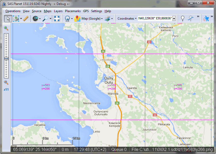The image size is (216, 154).
Task: Open the Placemarks menu
Action: pyautogui.click(x=73, y=11)
